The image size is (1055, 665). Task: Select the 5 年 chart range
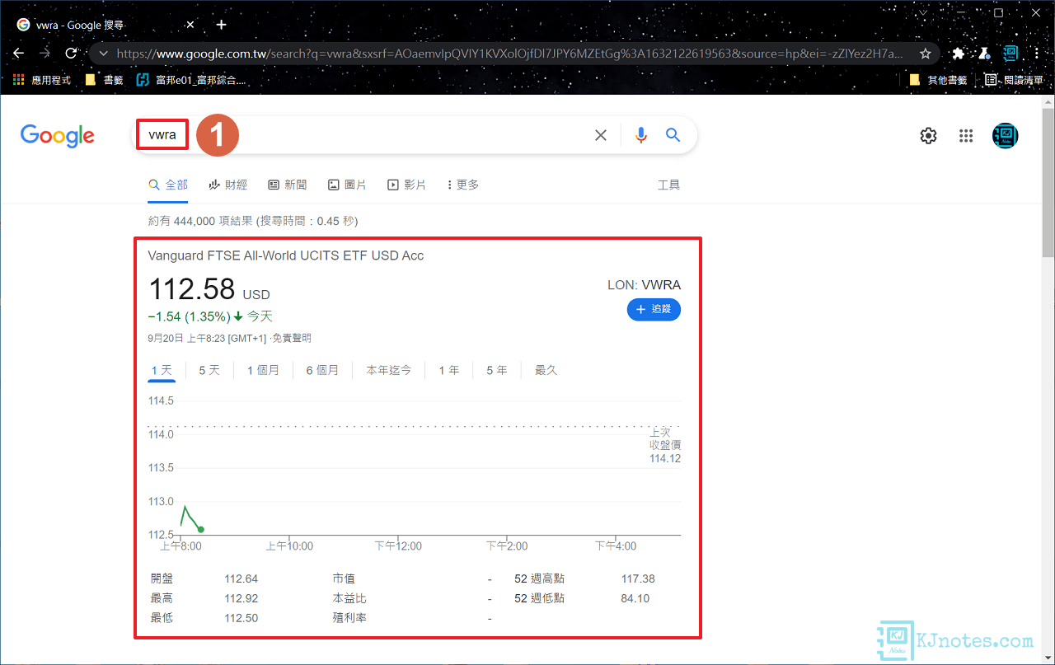click(497, 371)
